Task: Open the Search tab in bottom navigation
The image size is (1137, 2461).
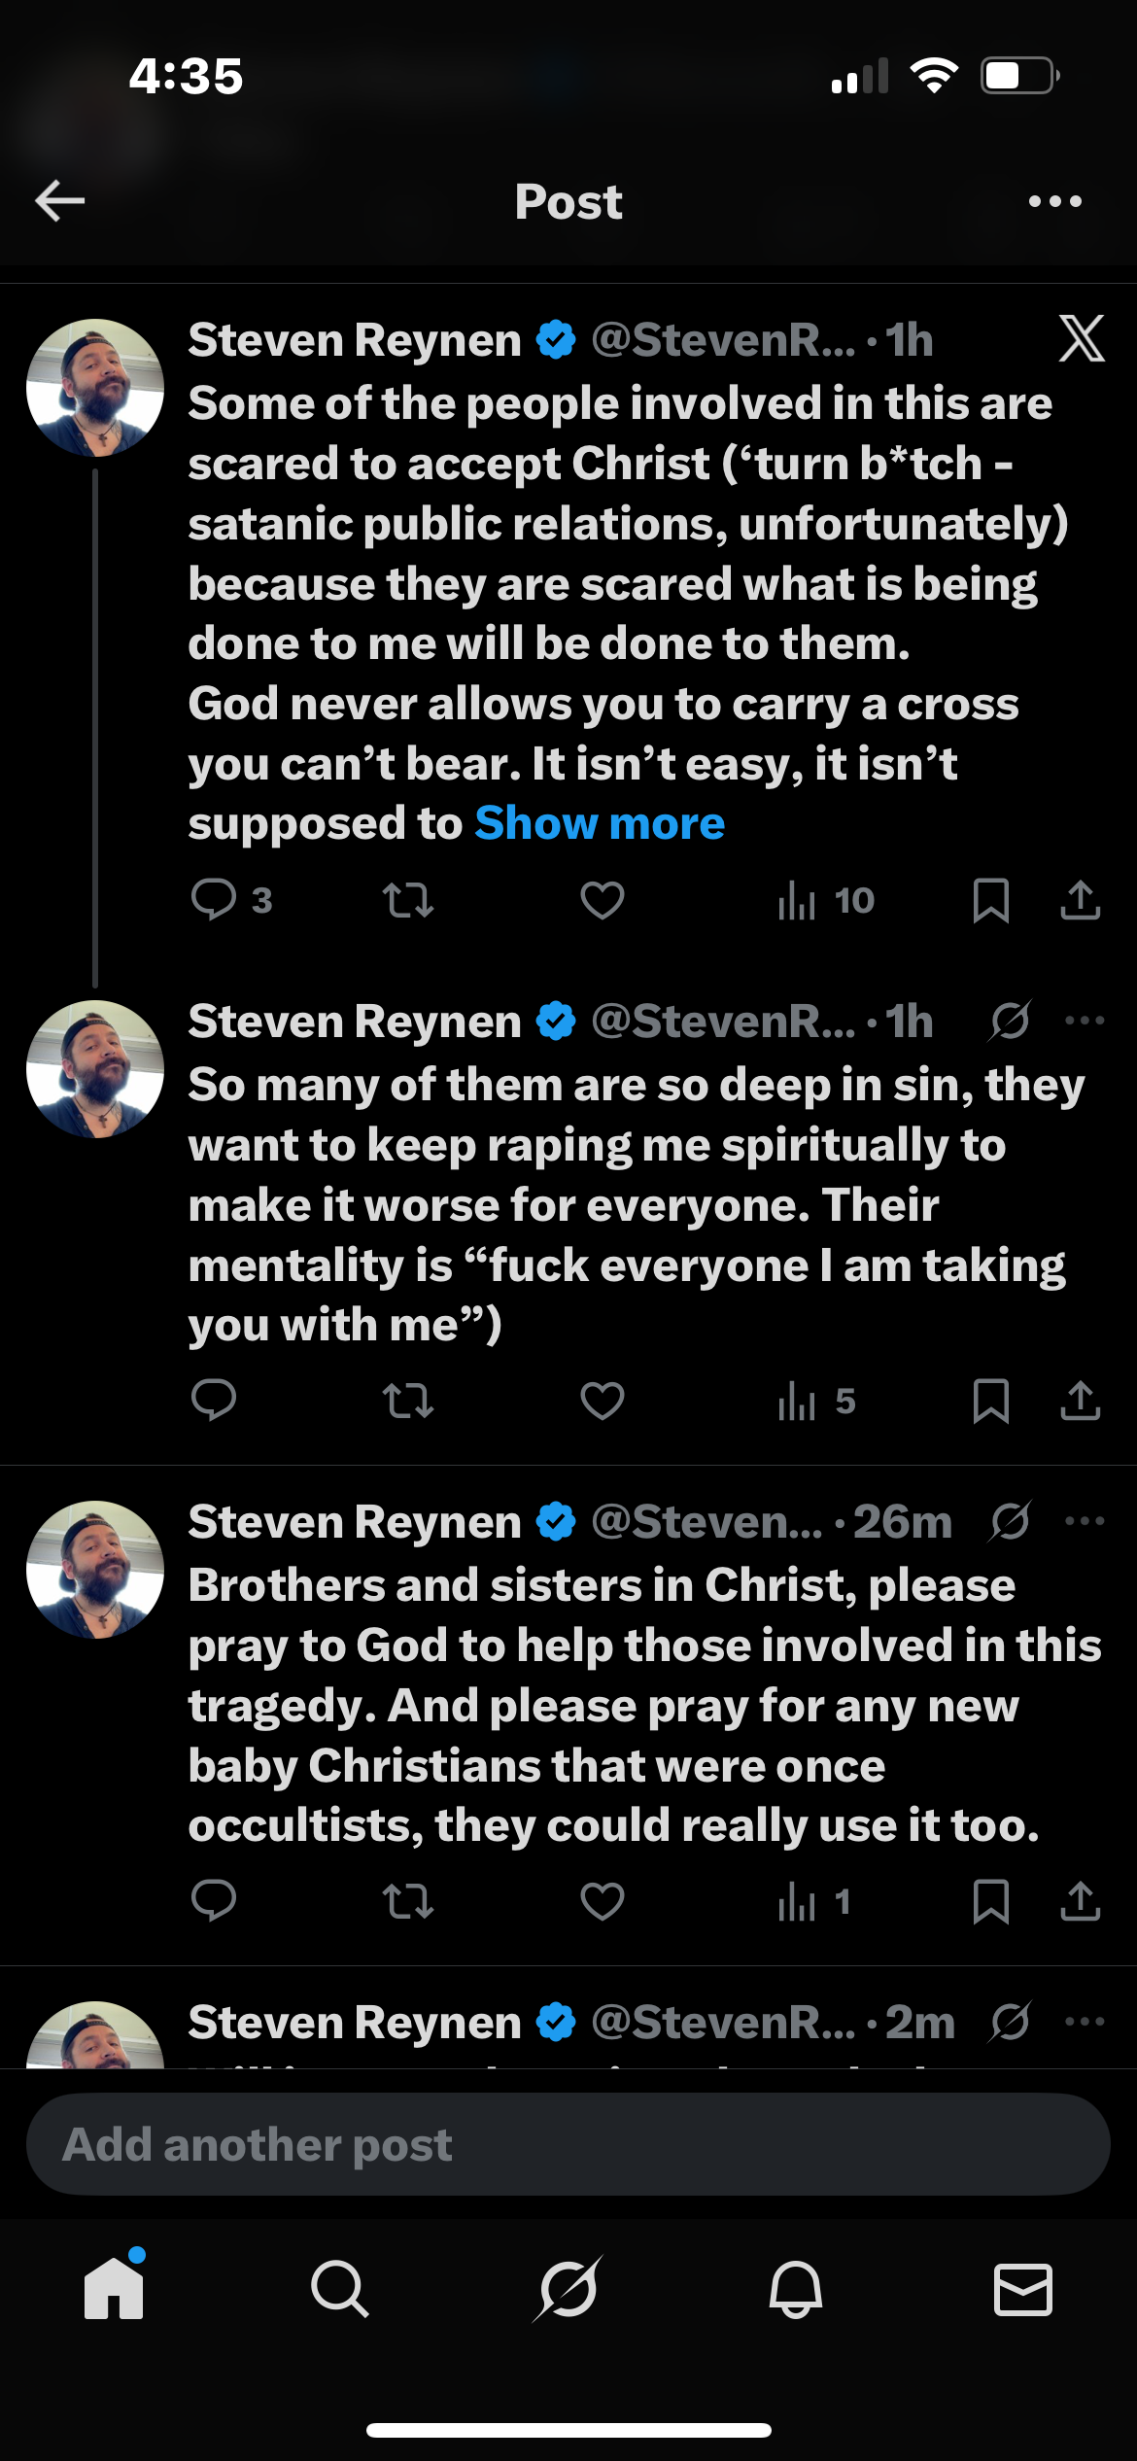Action: click(340, 2289)
